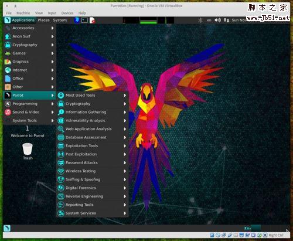This screenshot has width=293, height=241.
Task: Click the Web Application Analysis icon
Action: pyautogui.click(x=61, y=129)
